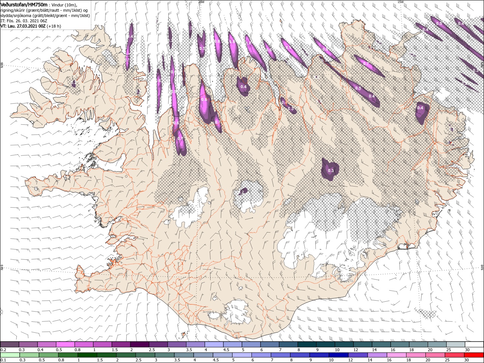The height and width of the screenshot is (363, 484).
Task: Pick the light grey 25 swatch in upper legend
Action: [x=456, y=344]
